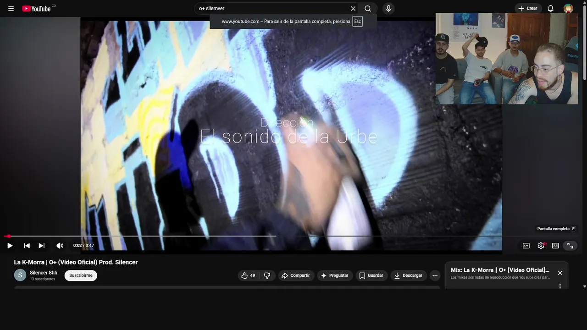Image resolution: width=587 pixels, height=330 pixels.
Task: Close the Mix playlist panel
Action: pyautogui.click(x=560, y=273)
